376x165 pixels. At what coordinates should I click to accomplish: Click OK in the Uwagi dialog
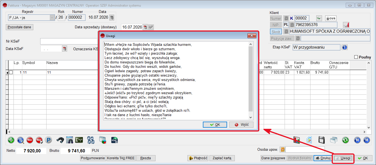click(x=215, y=125)
